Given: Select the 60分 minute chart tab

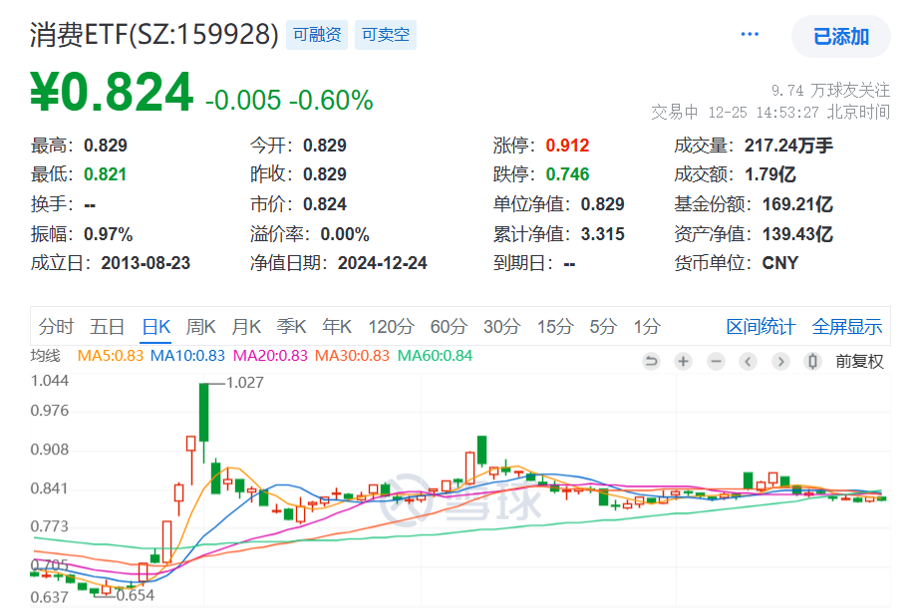Looking at the screenshot, I should (449, 326).
